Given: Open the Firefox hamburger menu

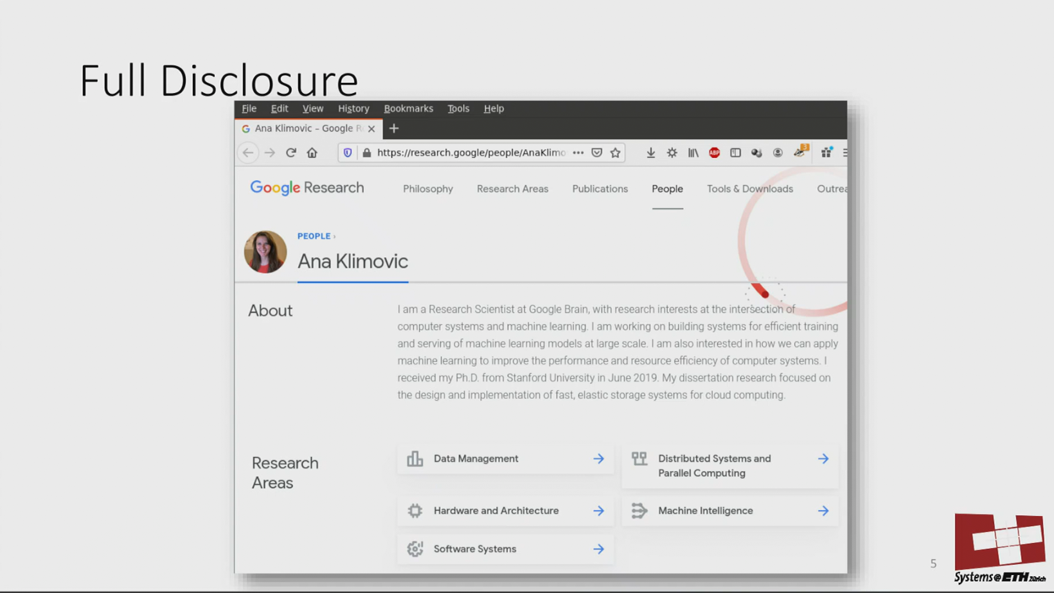Looking at the screenshot, I should point(844,153).
